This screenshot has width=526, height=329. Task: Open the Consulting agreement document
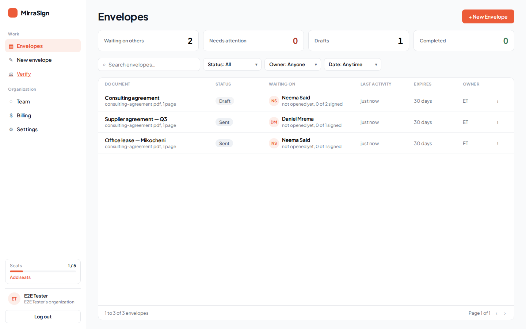coord(132,98)
